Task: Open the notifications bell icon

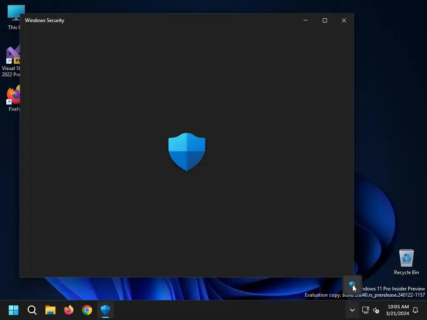Action: (x=416, y=310)
